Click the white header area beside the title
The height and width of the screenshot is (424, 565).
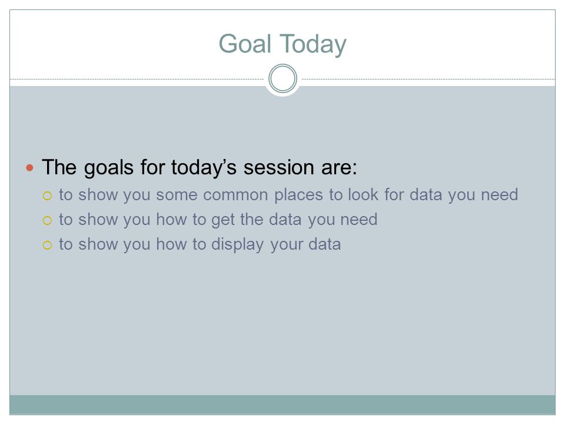coord(108,43)
